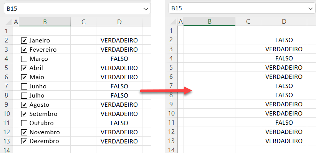Uncheck the Dezembro checkbox
This screenshot has width=316, height=153.
[x=24, y=141]
